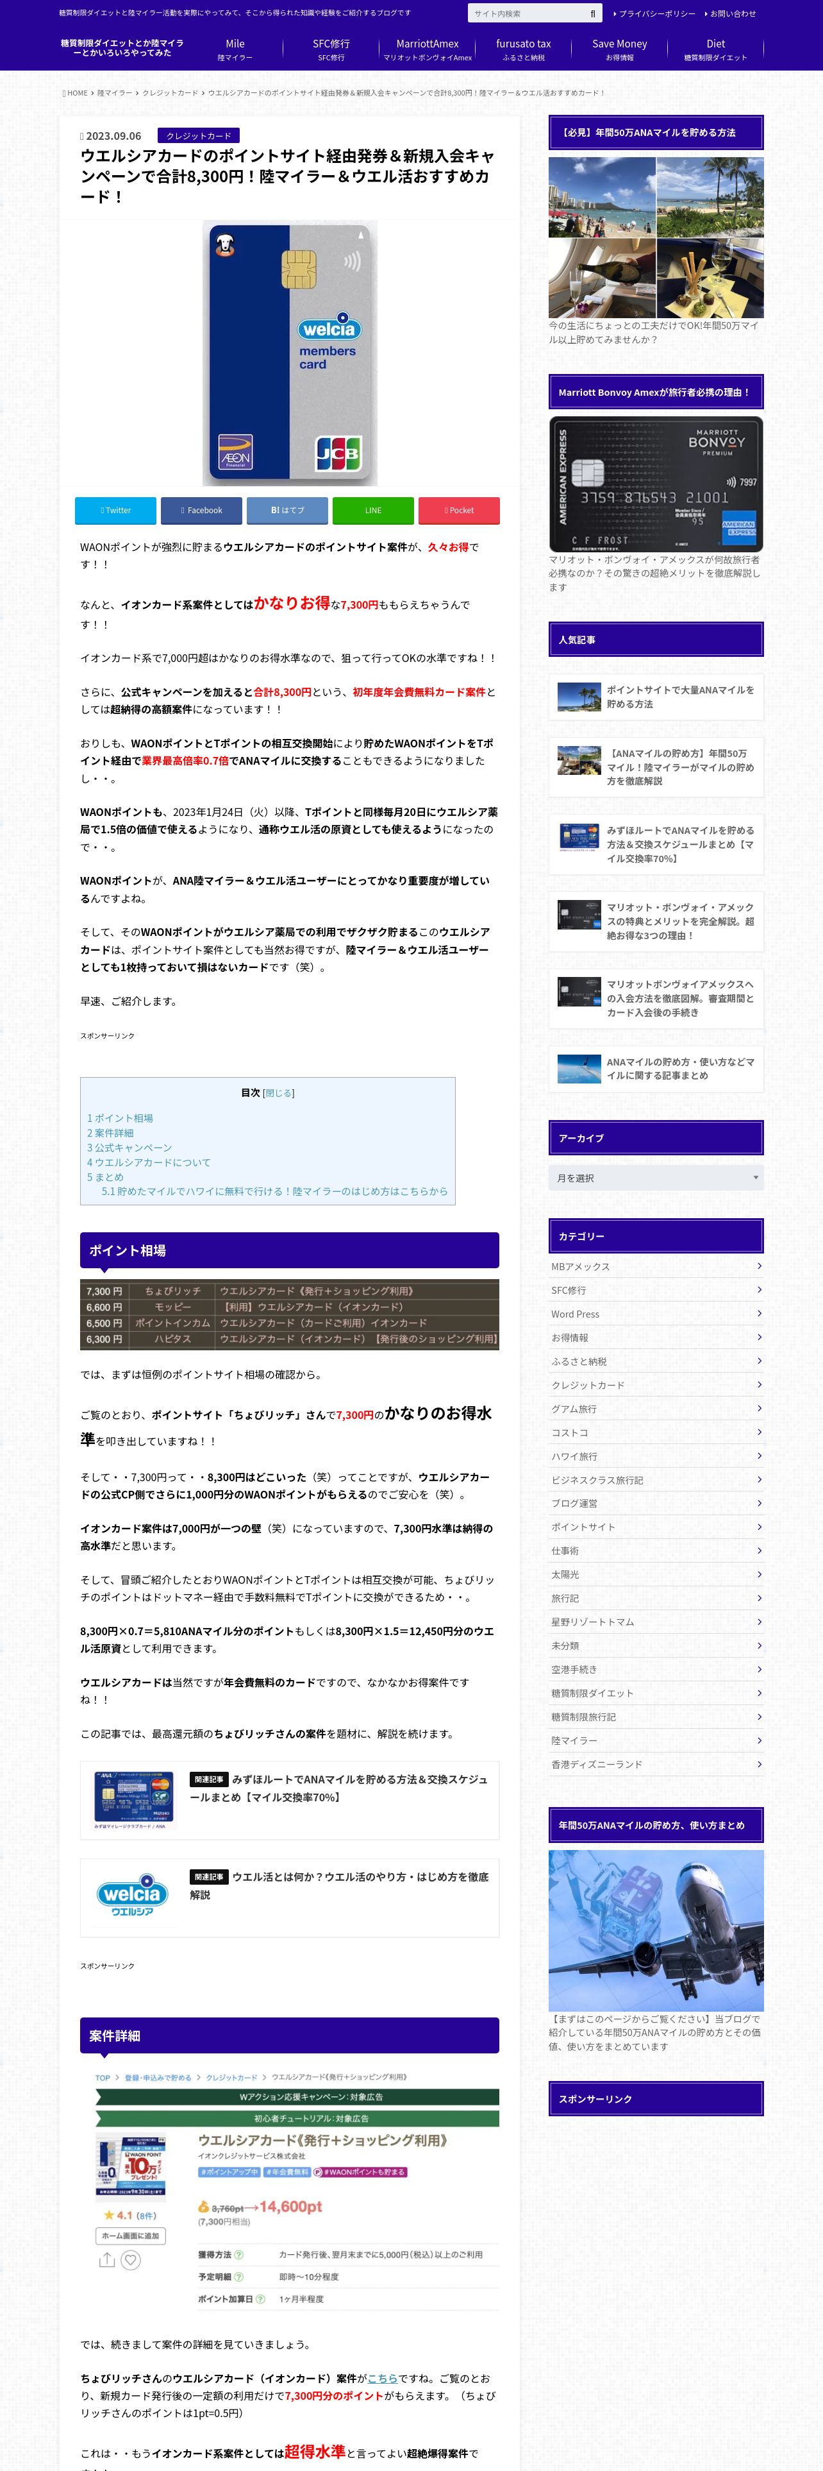Open ビジネスクラス旅行記 category
Viewport: 823px width, 2471px height.
655,1480
